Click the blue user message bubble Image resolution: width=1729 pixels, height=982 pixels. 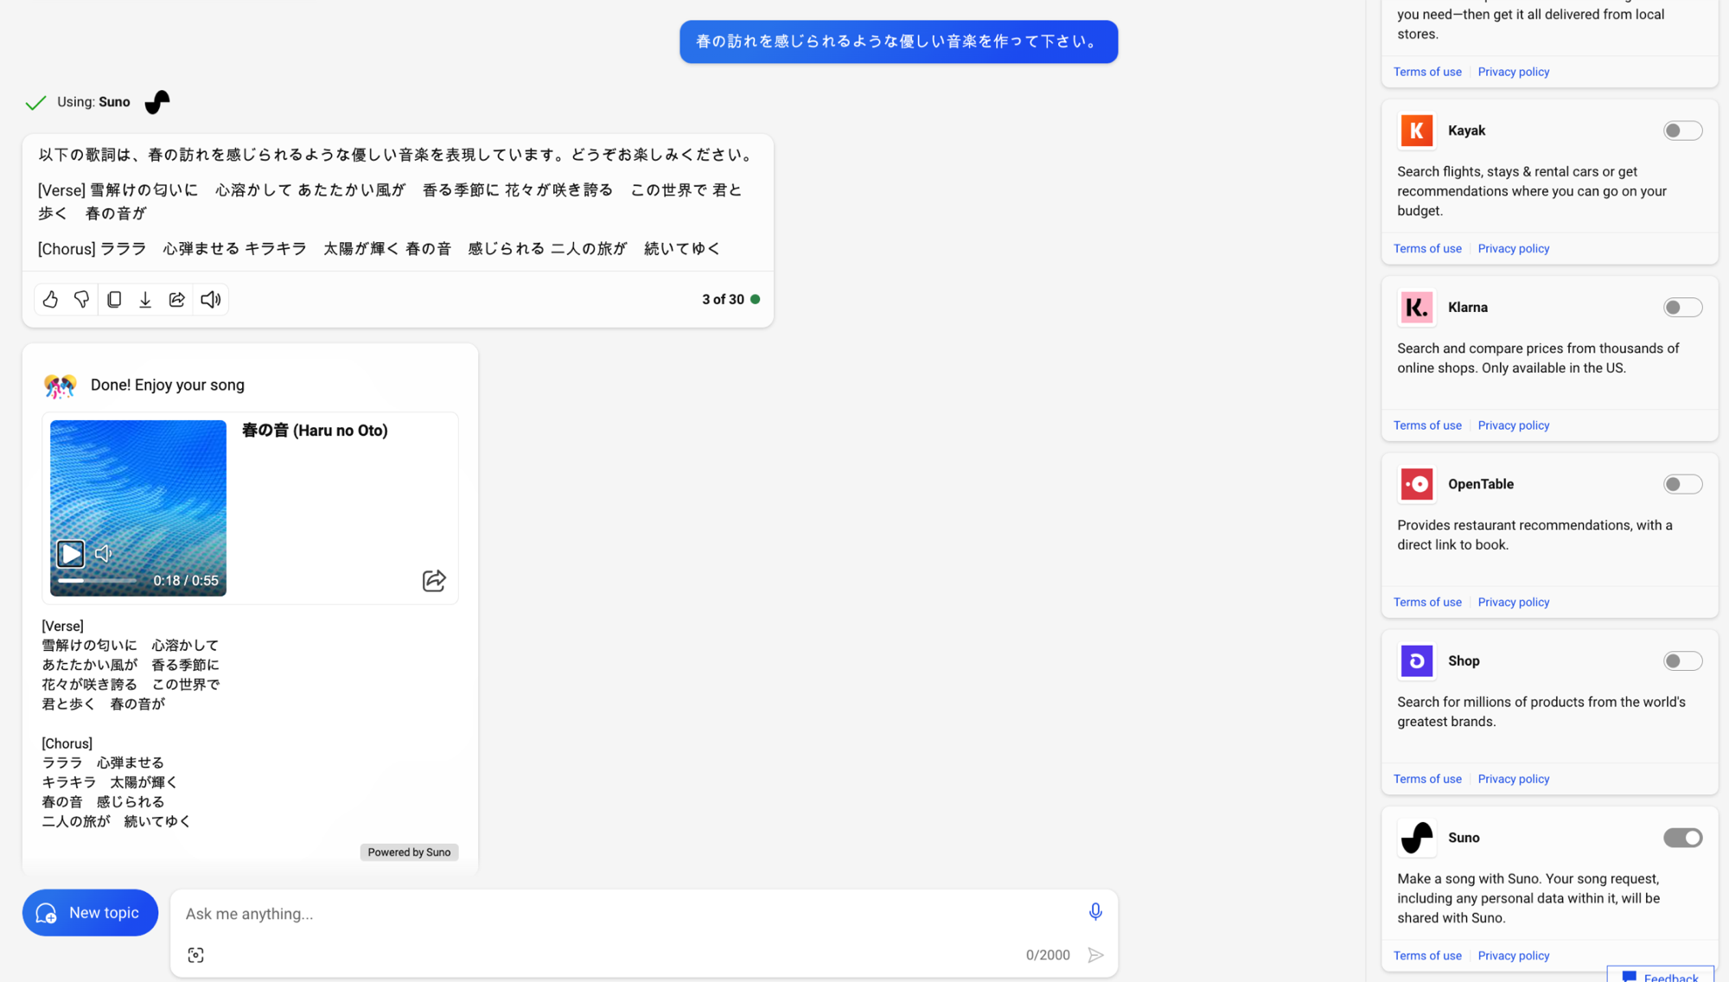[898, 41]
